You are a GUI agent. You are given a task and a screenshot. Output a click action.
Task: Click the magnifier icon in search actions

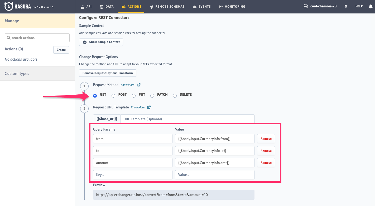point(9,38)
